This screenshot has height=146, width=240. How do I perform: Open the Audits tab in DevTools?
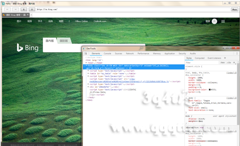click(193, 54)
